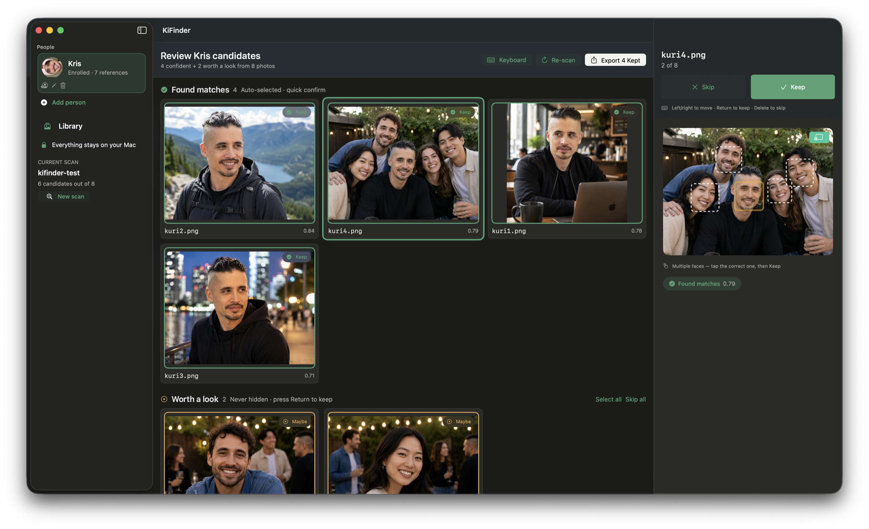Screen dimensions: 869x529
Task: Open kuri1.png cafe laptop thumbnail
Action: [x=567, y=163]
